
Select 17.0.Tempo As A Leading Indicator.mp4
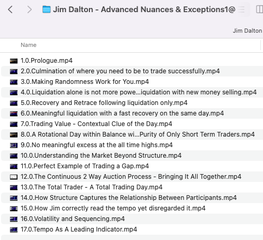pos(132,229)
